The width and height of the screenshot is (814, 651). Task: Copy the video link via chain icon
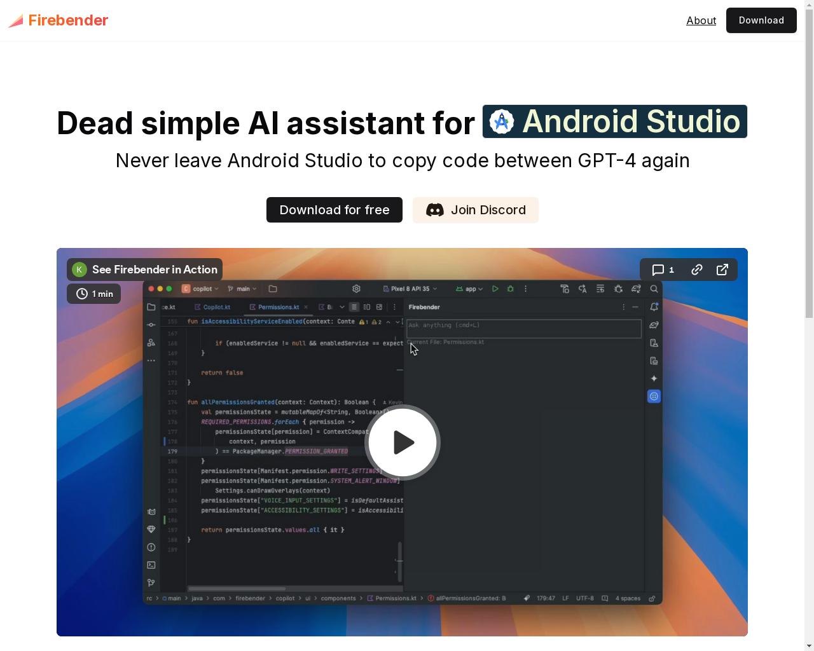[697, 270]
